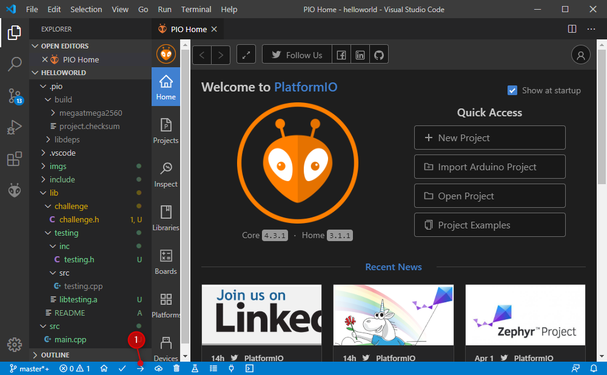Viewport: 607px width, 375px height.
Task: Open the Zephyr Project news thumbnail
Action: [x=525, y=315]
